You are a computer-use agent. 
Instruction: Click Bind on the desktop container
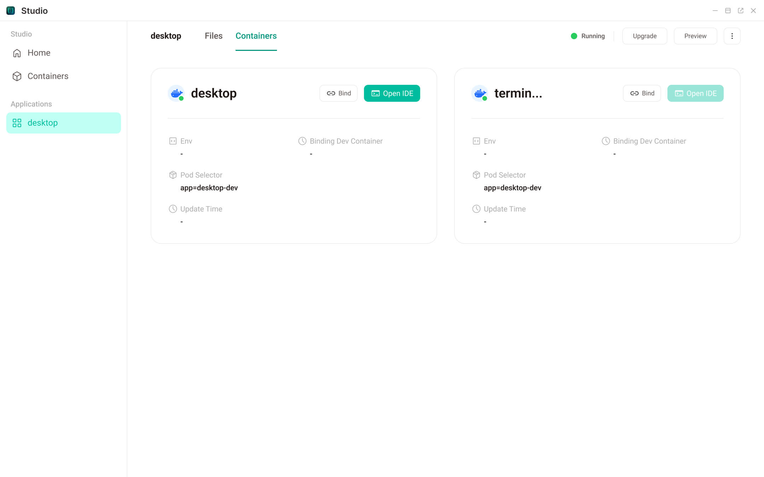coord(338,93)
